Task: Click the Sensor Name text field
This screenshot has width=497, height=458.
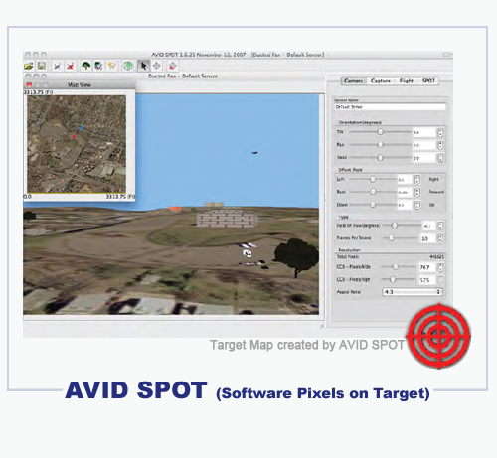Action: click(x=390, y=107)
